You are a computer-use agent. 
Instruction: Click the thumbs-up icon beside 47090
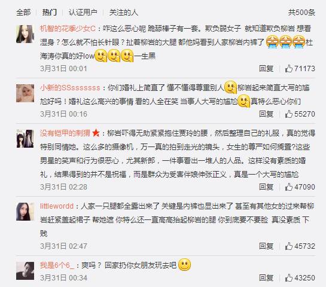tap(289, 187)
